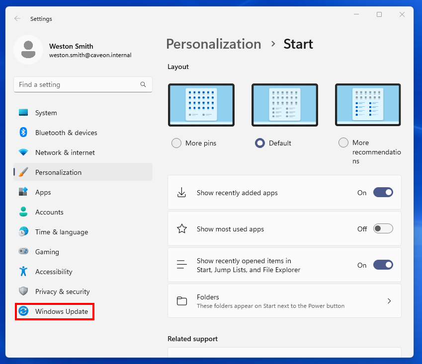422x364 pixels.
Task: Click the Privacy & security shield icon
Action: pyautogui.click(x=23, y=291)
